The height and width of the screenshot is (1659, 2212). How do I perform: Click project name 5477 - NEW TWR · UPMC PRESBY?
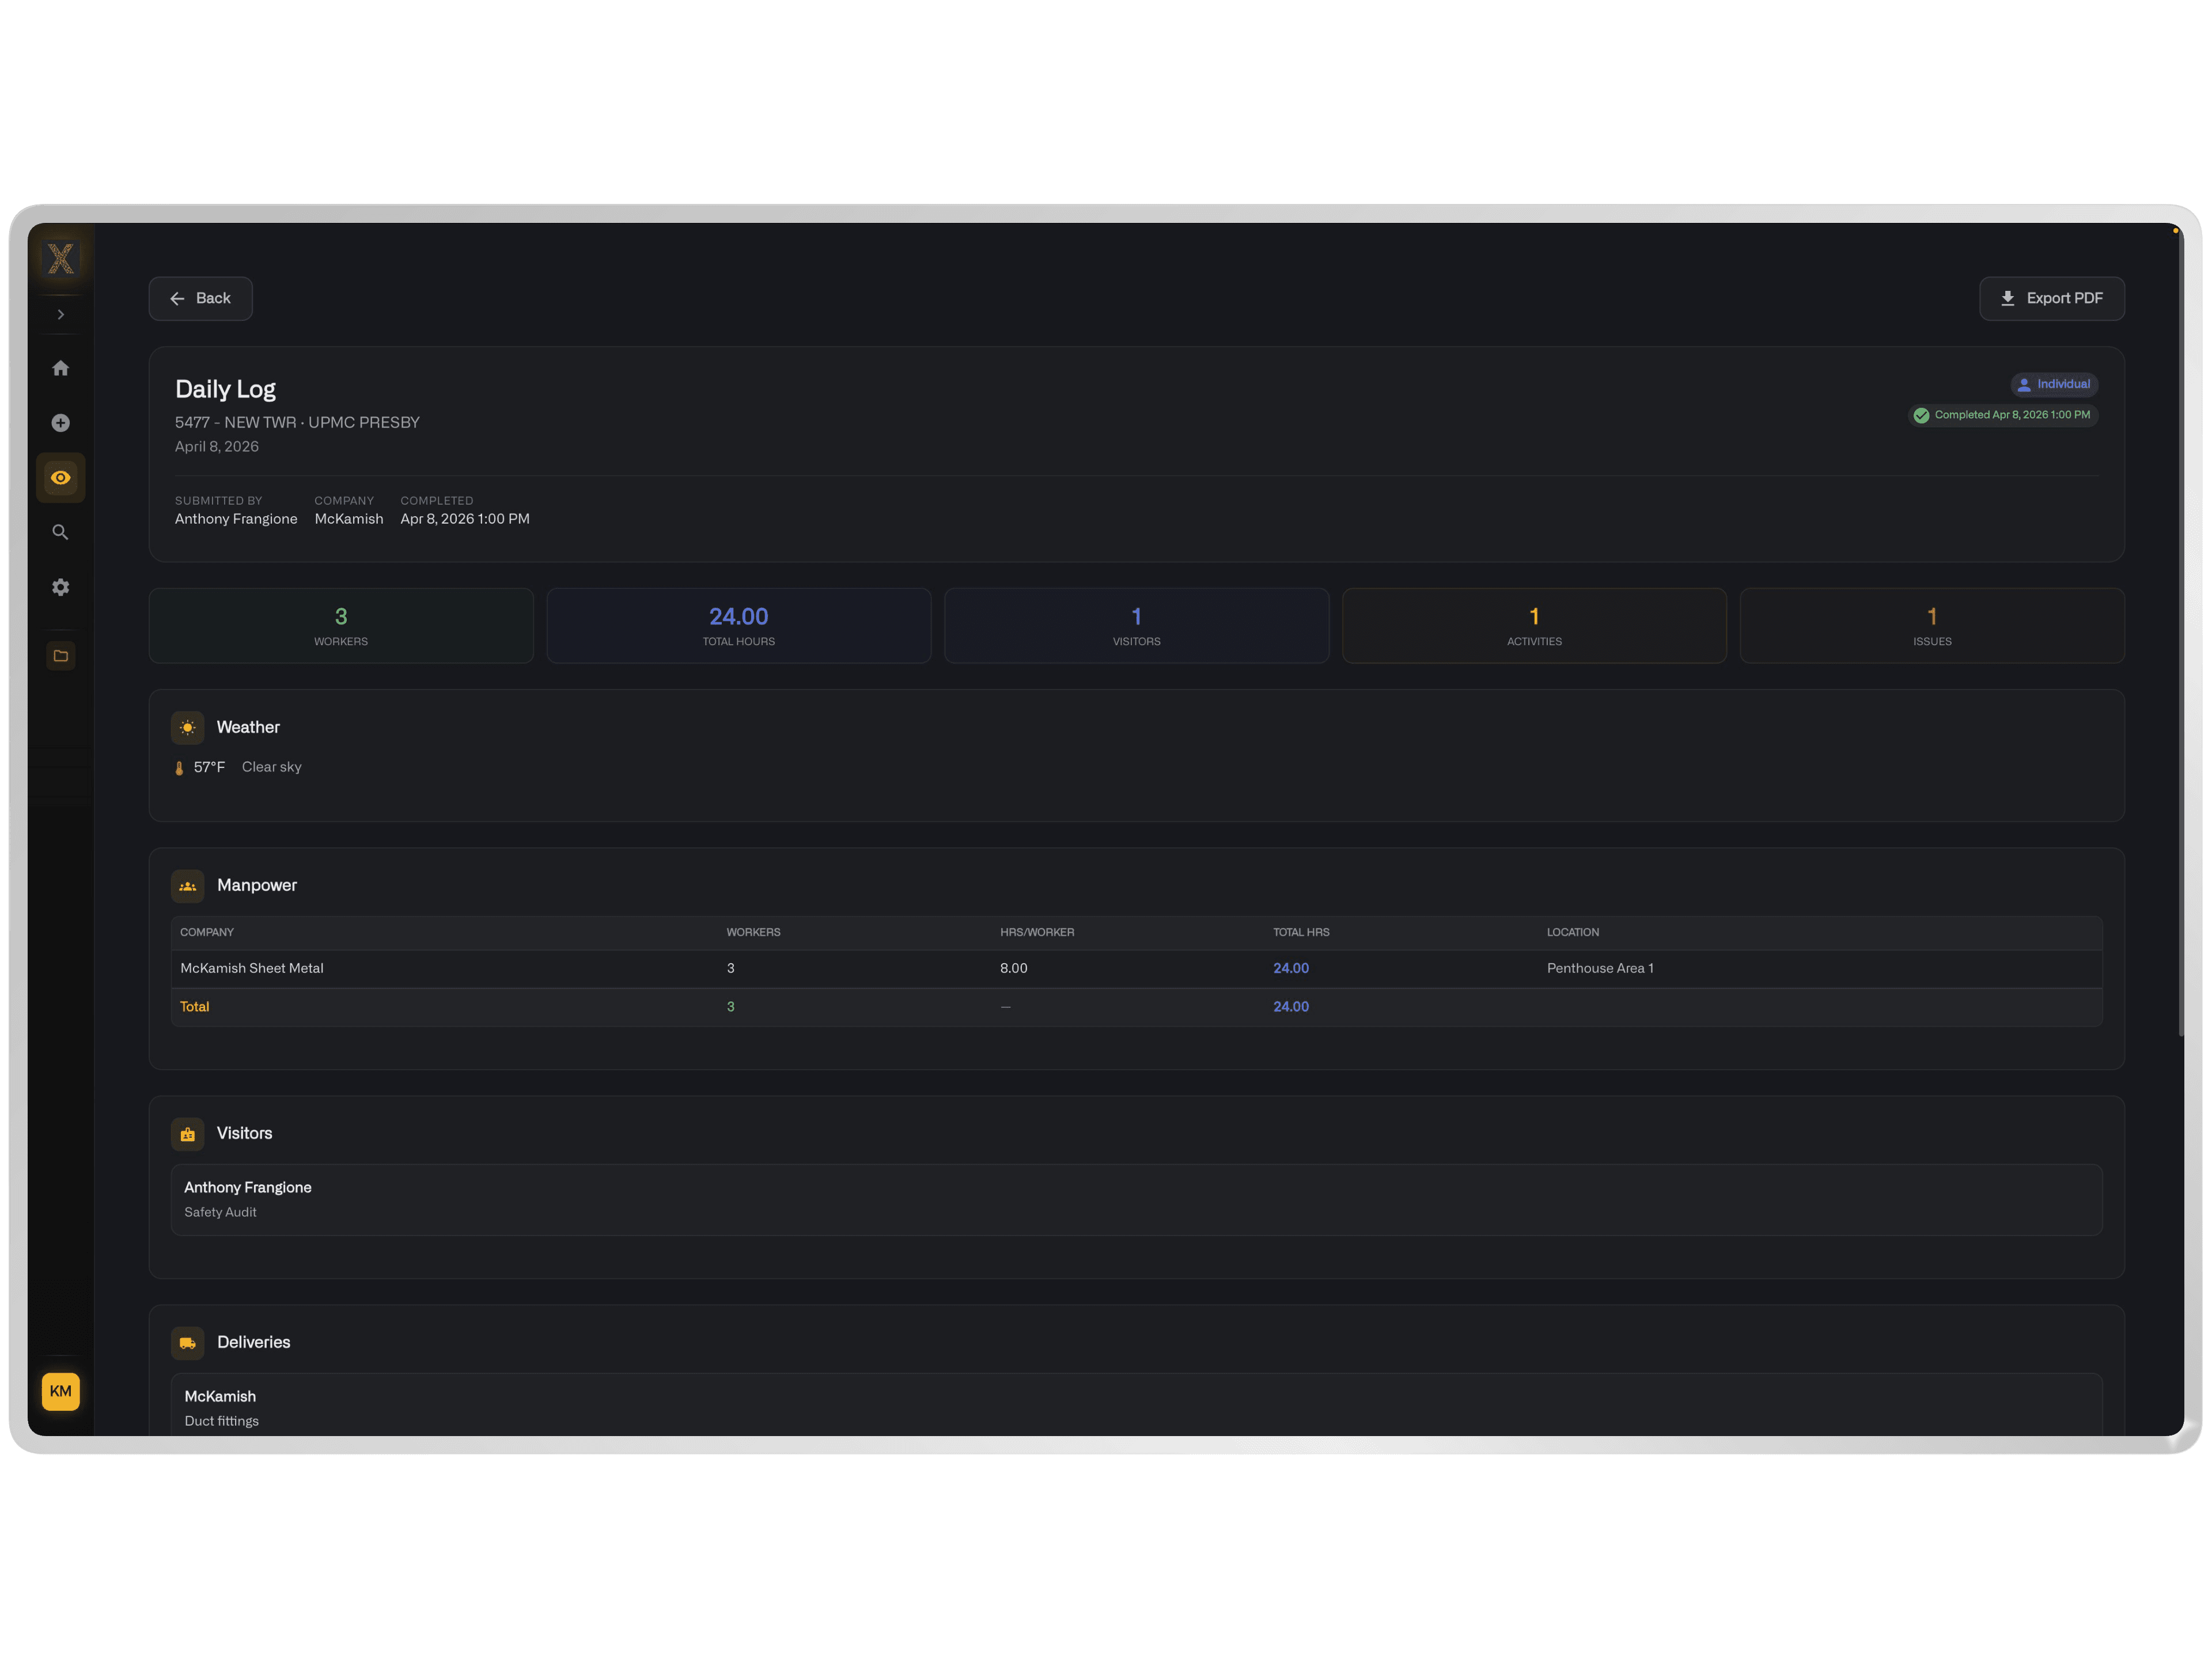[297, 422]
